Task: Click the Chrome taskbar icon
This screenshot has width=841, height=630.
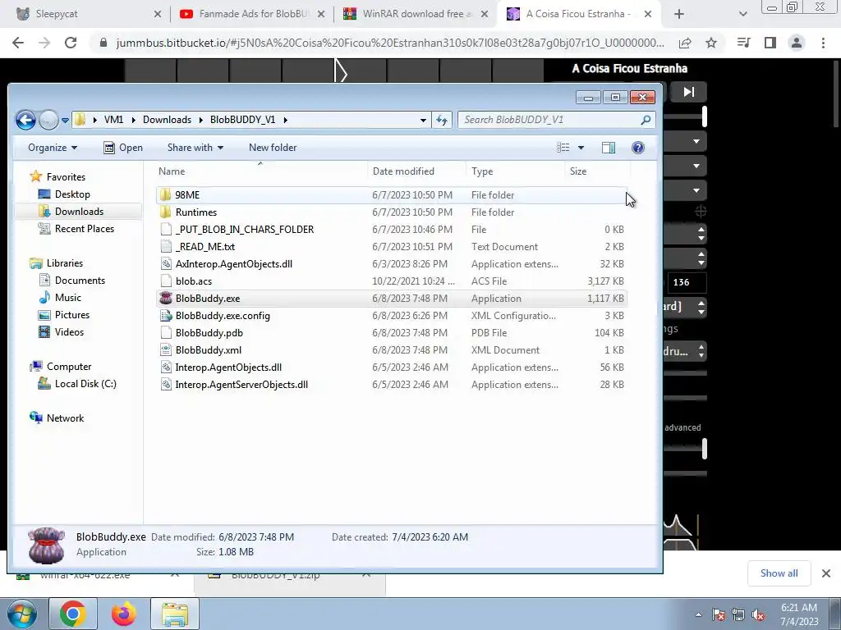Action: (x=73, y=614)
